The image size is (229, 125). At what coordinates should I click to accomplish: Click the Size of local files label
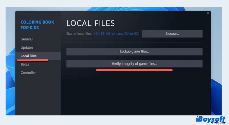(x=79, y=34)
